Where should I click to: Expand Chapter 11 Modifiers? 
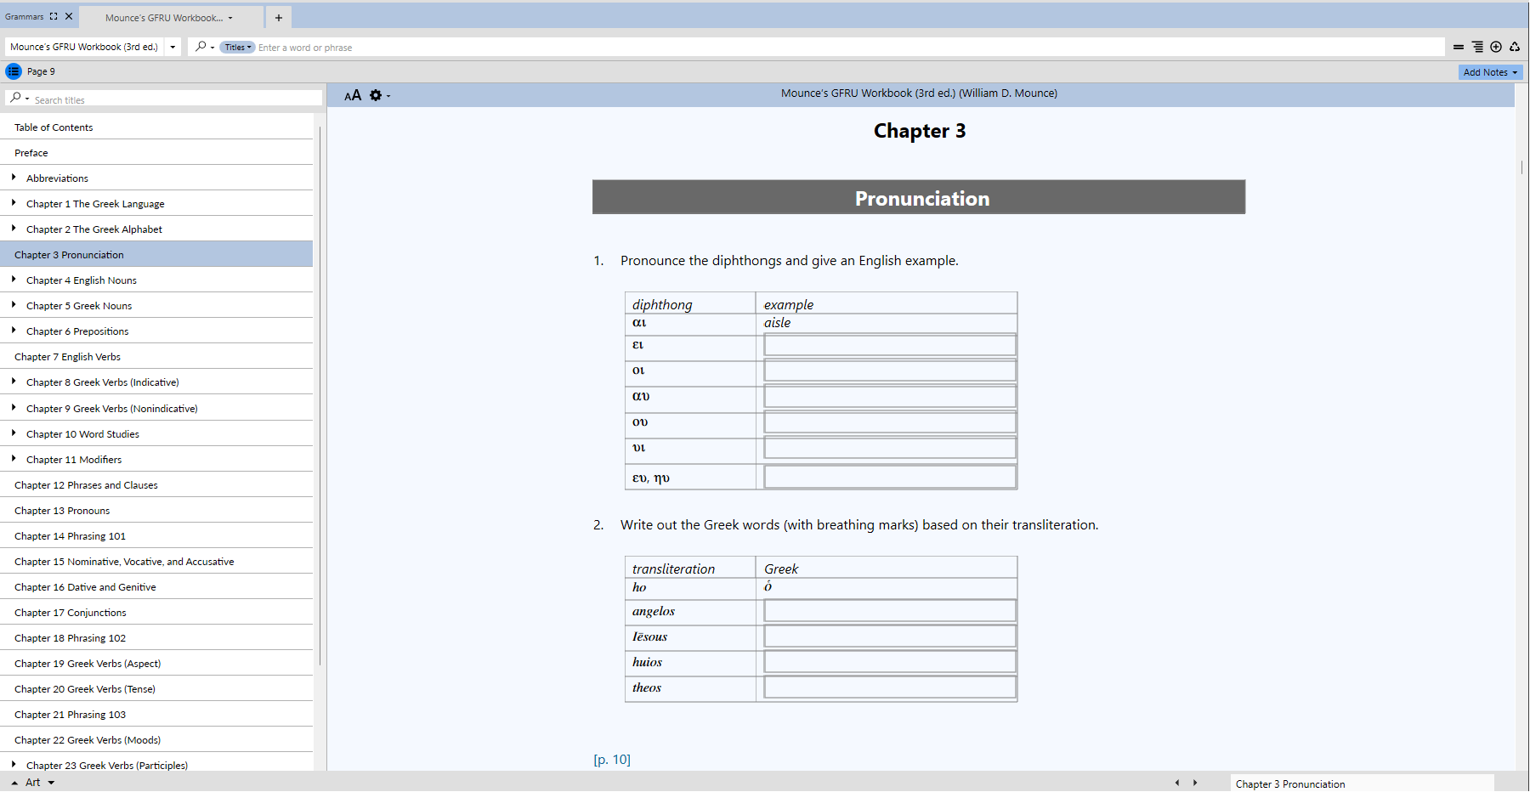click(14, 459)
